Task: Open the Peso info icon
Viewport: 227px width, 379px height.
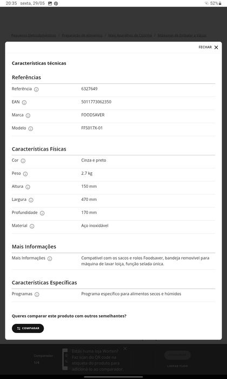Action: pyautogui.click(x=25, y=174)
